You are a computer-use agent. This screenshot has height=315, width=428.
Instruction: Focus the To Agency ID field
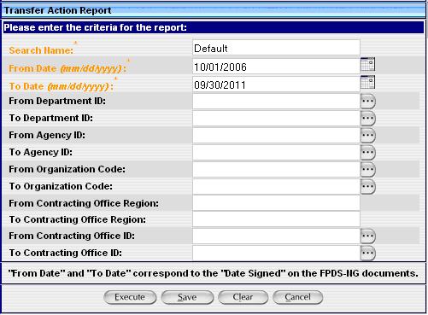click(x=276, y=153)
